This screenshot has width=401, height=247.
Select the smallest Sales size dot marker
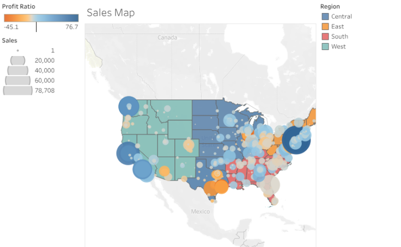(18, 50)
